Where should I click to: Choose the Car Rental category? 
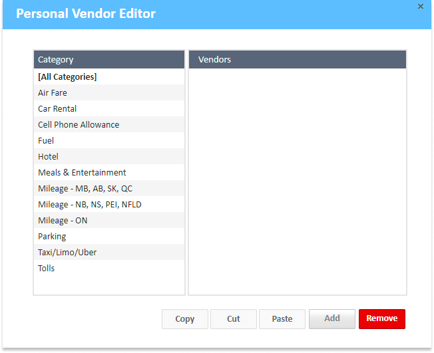57,109
